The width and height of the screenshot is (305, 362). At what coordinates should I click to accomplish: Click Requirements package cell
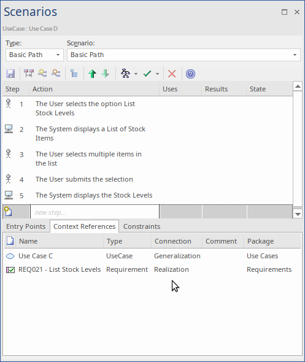click(x=269, y=269)
